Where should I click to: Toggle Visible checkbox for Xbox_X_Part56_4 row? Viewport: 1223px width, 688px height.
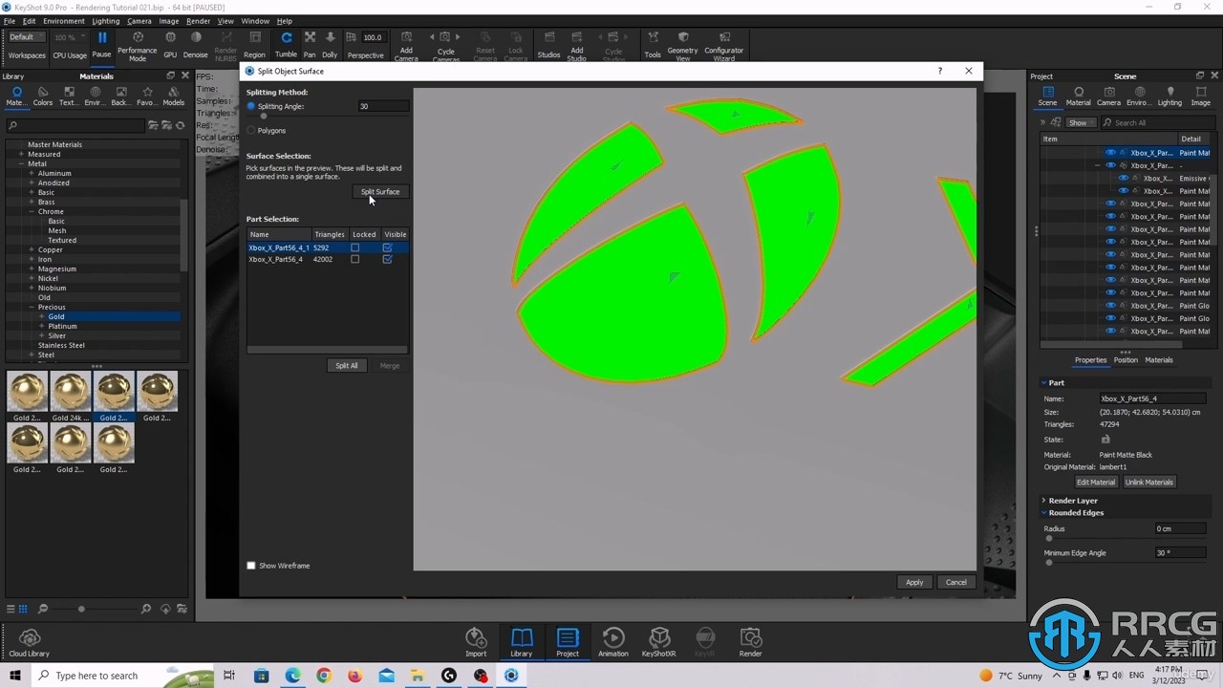[387, 259]
